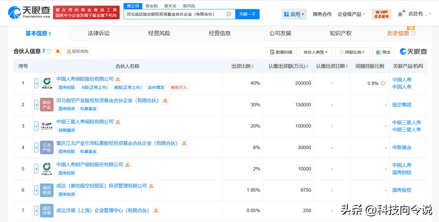Click the notification bell in the header
The image size is (439, 222).
(x=400, y=14)
